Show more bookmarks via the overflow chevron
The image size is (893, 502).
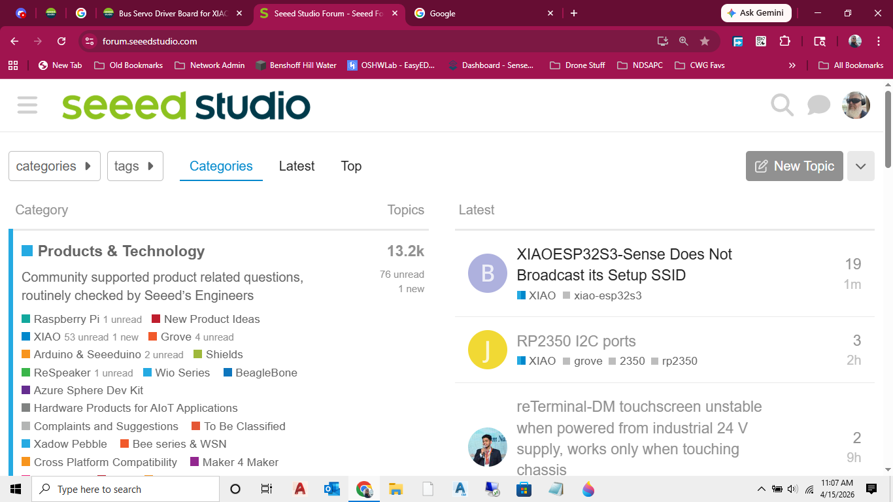792,65
